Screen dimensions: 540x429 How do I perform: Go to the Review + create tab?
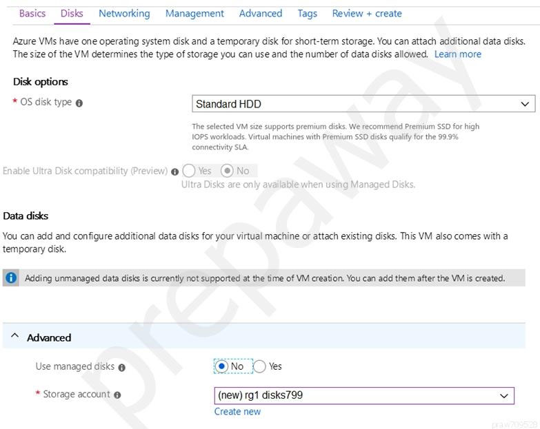coord(367,13)
